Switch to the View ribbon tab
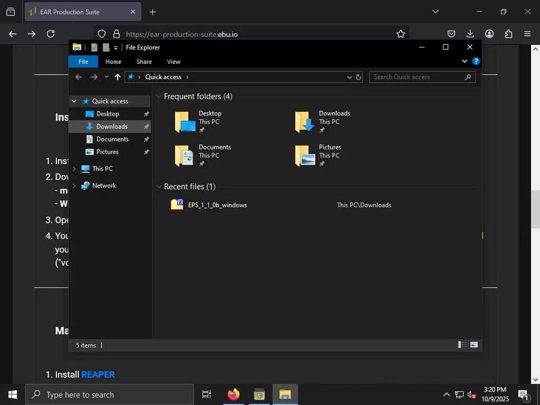 (x=173, y=62)
